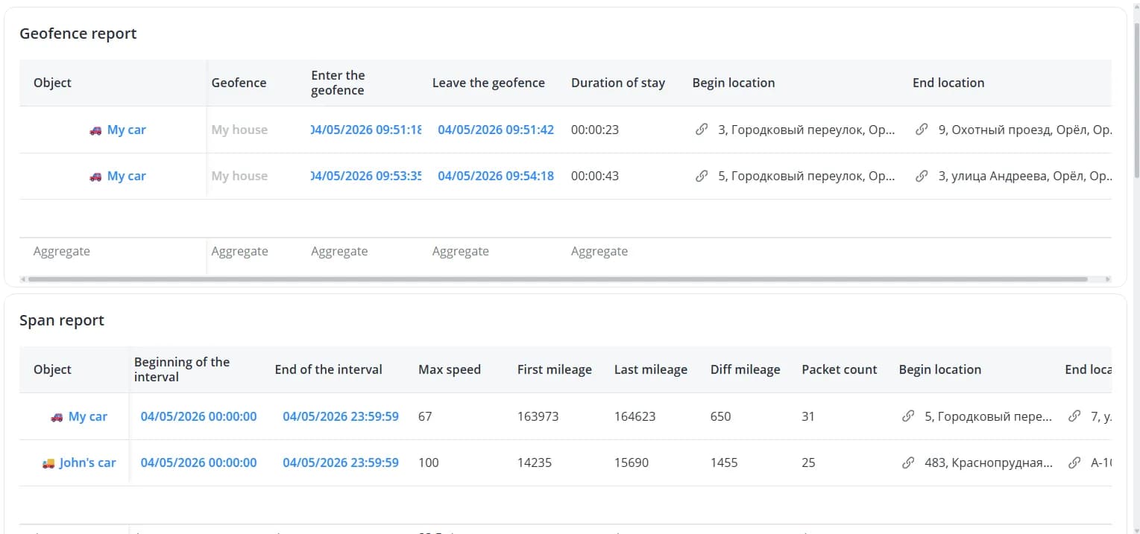The width and height of the screenshot is (1140, 534).
Task: Sort by Diff mileage column
Action: coord(746,369)
